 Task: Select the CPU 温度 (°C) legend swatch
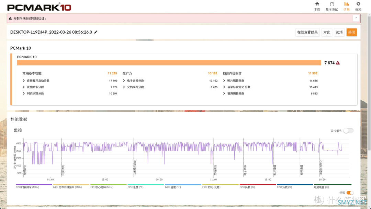tap(146, 184)
